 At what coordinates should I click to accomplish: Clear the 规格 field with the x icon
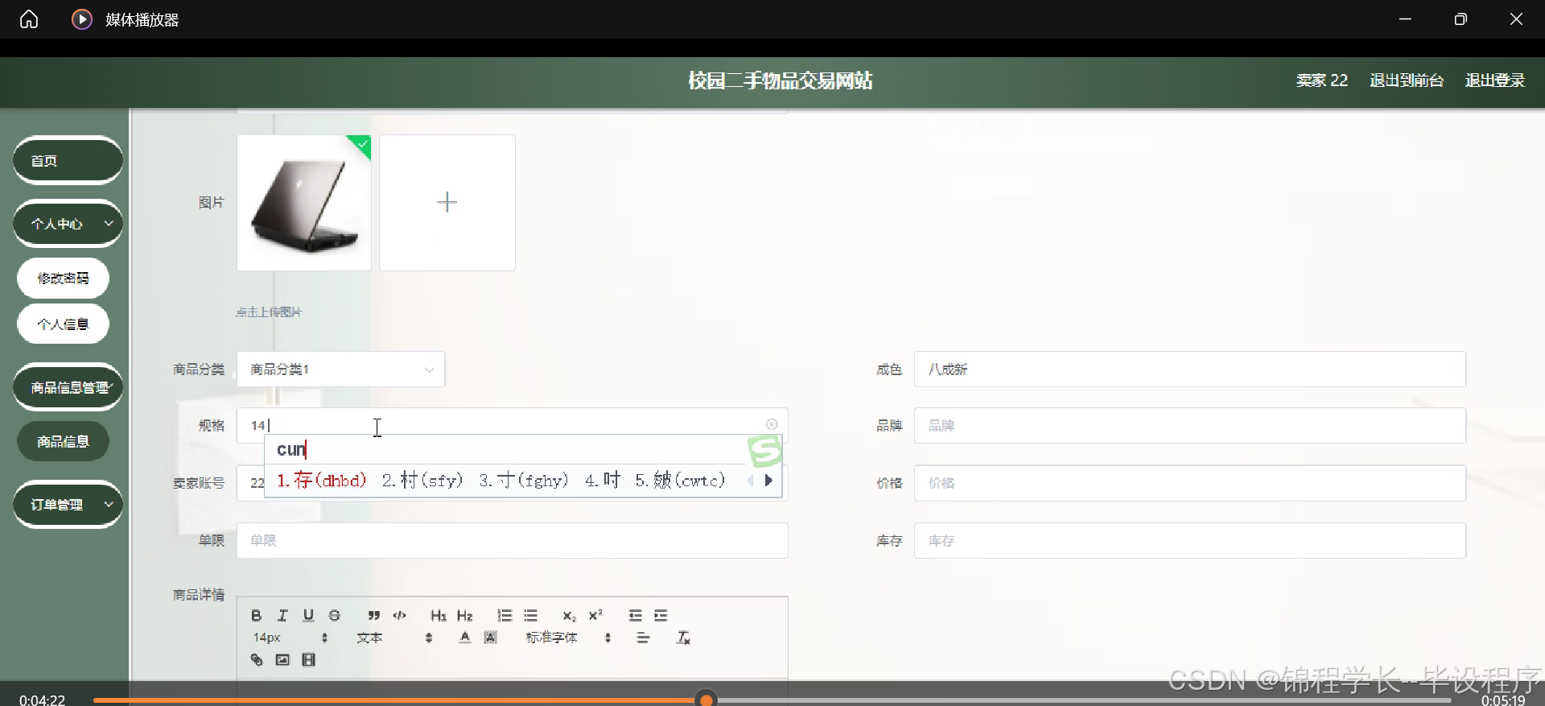tap(772, 424)
